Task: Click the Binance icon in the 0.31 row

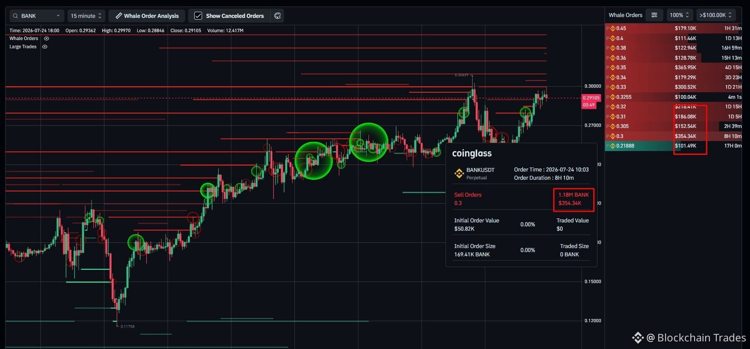Action: pos(613,117)
